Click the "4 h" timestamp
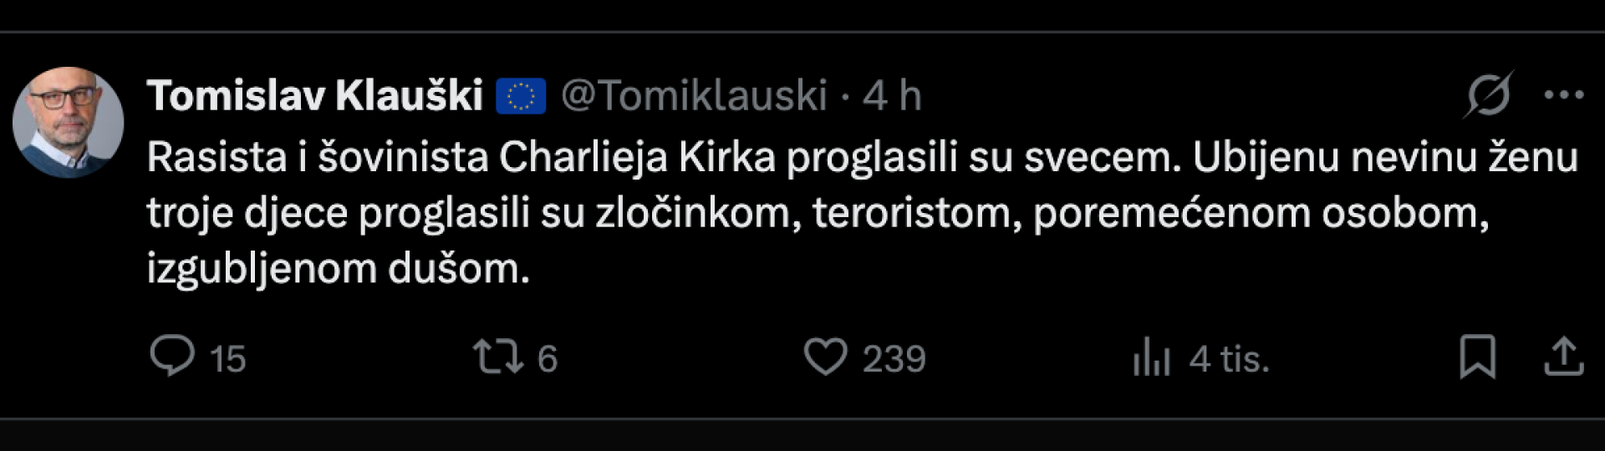Screen dimensions: 1605x451 [x=892, y=95]
